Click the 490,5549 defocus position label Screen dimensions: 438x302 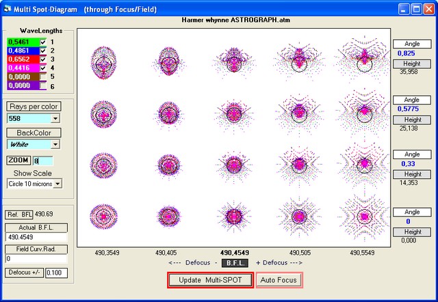pos(362,253)
